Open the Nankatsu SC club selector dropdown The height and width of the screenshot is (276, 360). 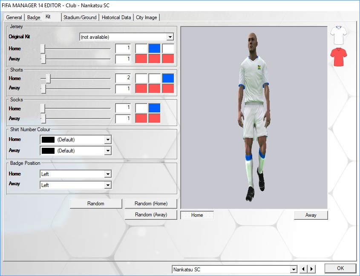294,269
